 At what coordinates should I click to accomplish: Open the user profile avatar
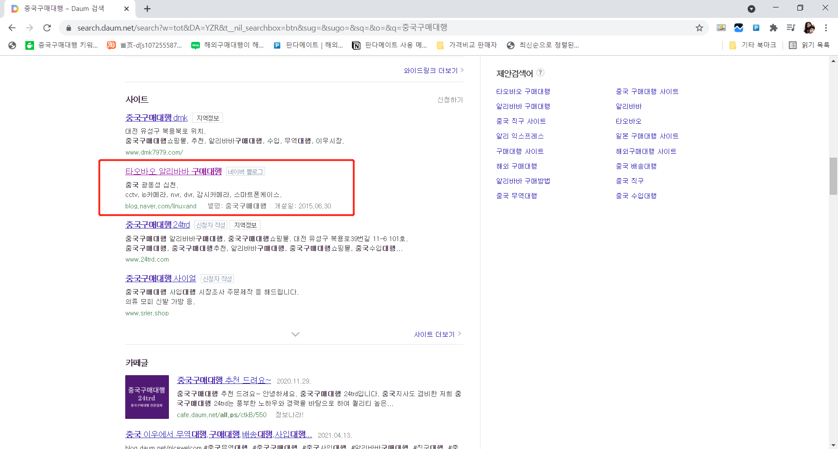[809, 28]
